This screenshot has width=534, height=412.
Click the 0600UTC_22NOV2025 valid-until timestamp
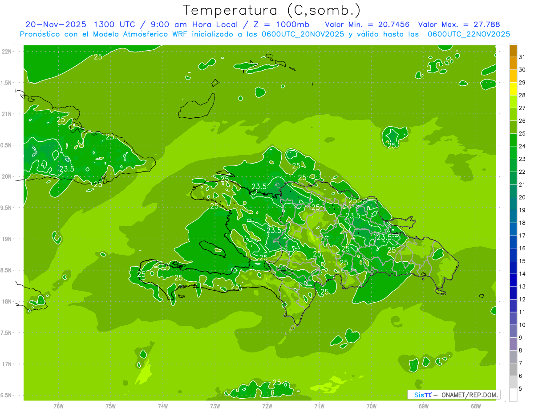pyautogui.click(x=469, y=34)
